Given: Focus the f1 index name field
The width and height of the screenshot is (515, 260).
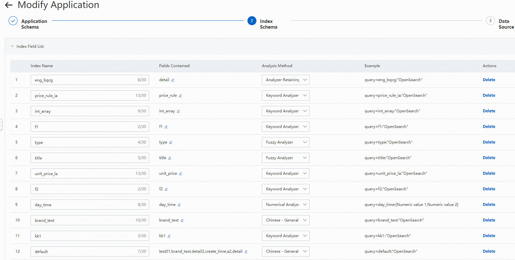Looking at the screenshot, I should [90, 127].
